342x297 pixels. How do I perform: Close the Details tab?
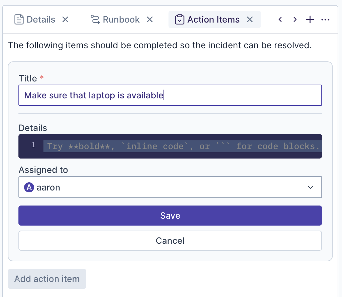(65, 20)
